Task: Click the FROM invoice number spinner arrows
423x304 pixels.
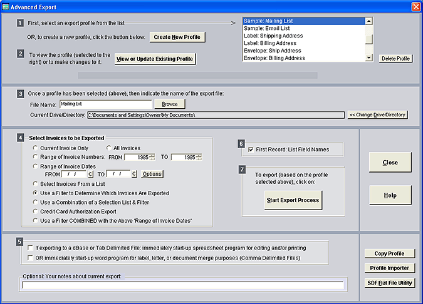Action: (x=152, y=156)
